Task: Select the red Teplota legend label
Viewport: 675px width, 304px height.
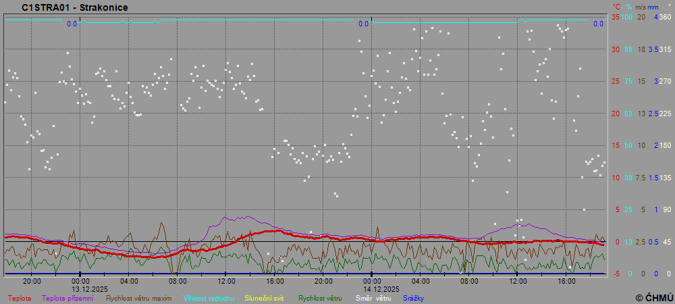Action: pos(20,298)
